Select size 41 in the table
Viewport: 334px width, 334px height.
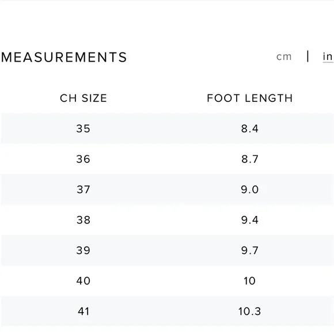[x=83, y=311]
